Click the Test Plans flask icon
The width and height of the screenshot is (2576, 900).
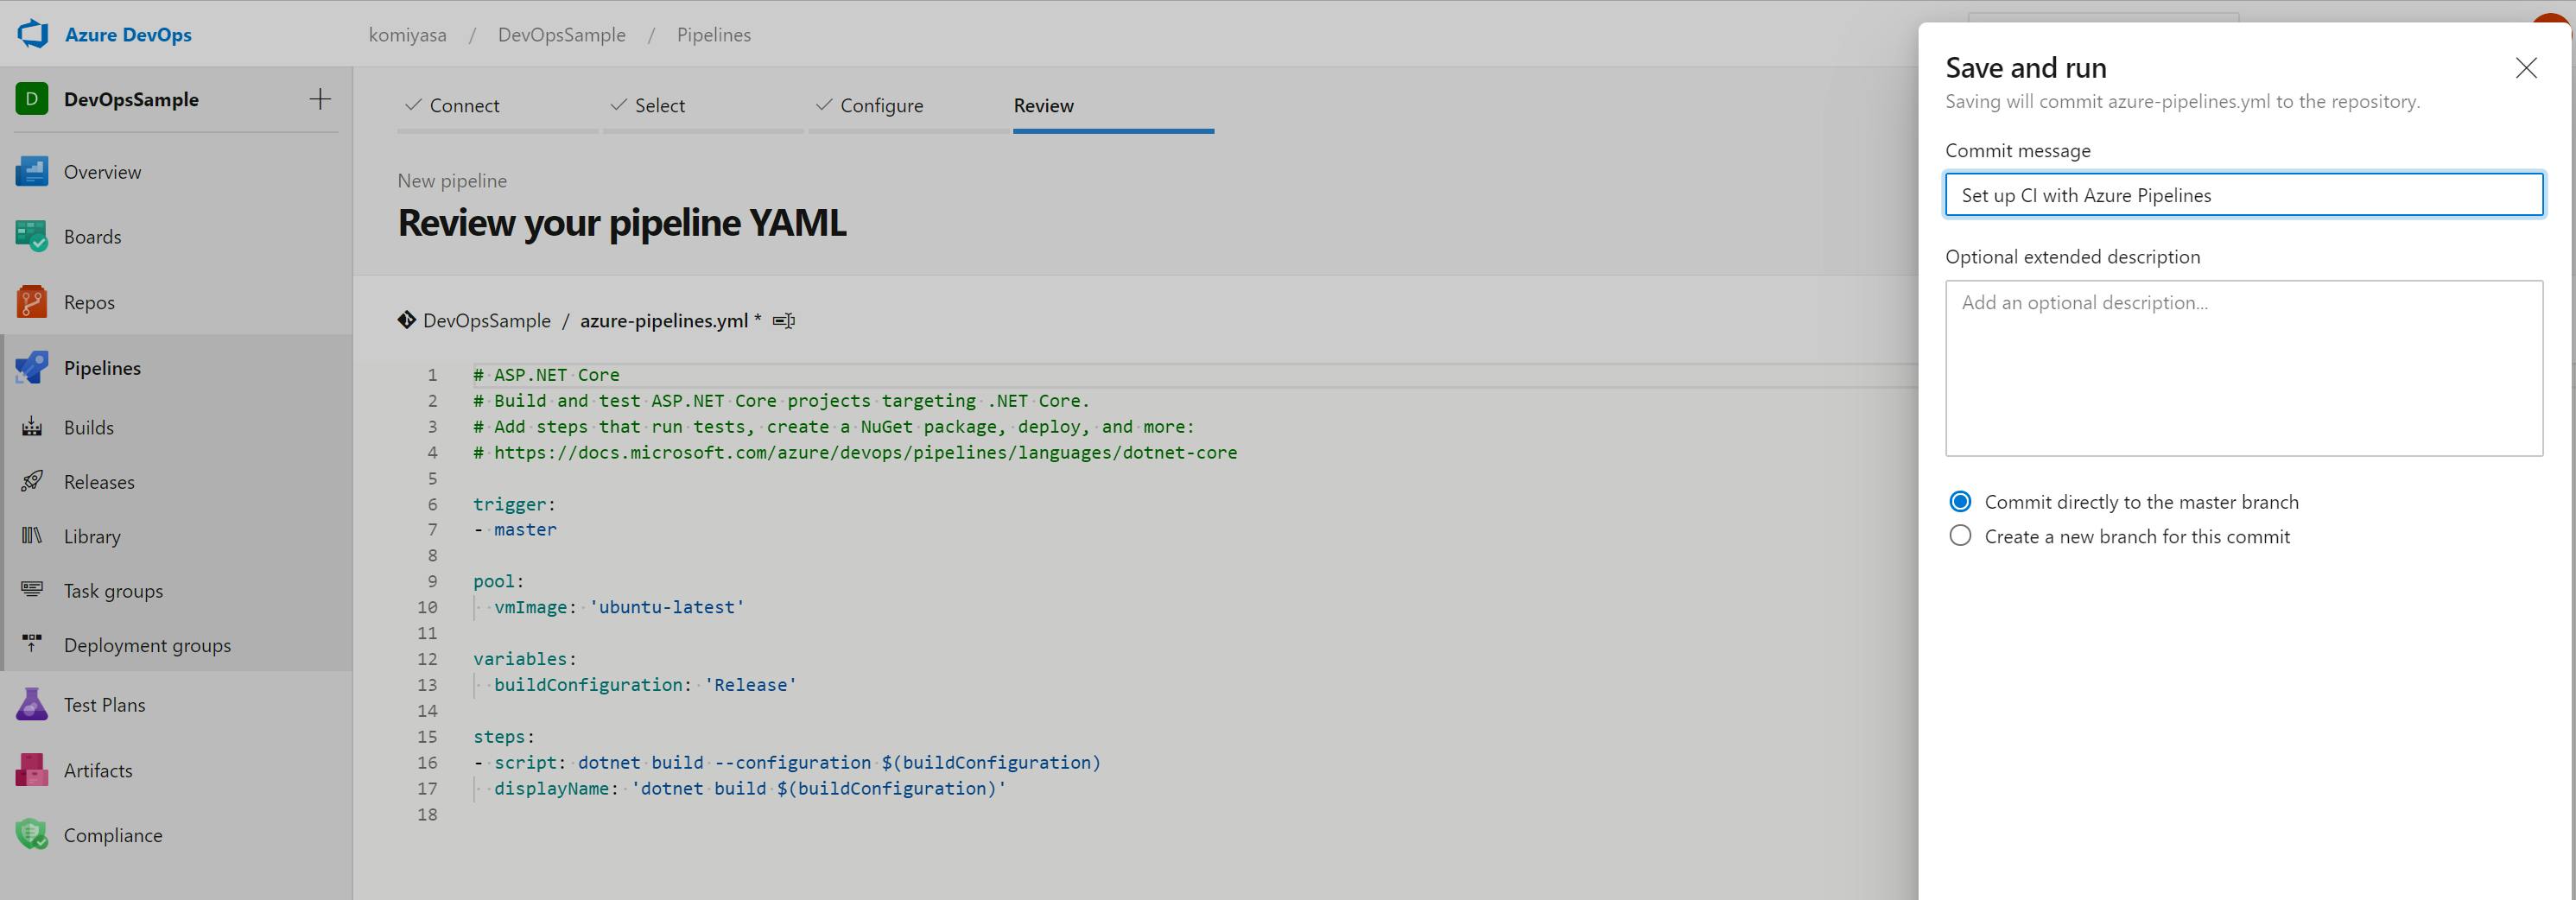(32, 705)
